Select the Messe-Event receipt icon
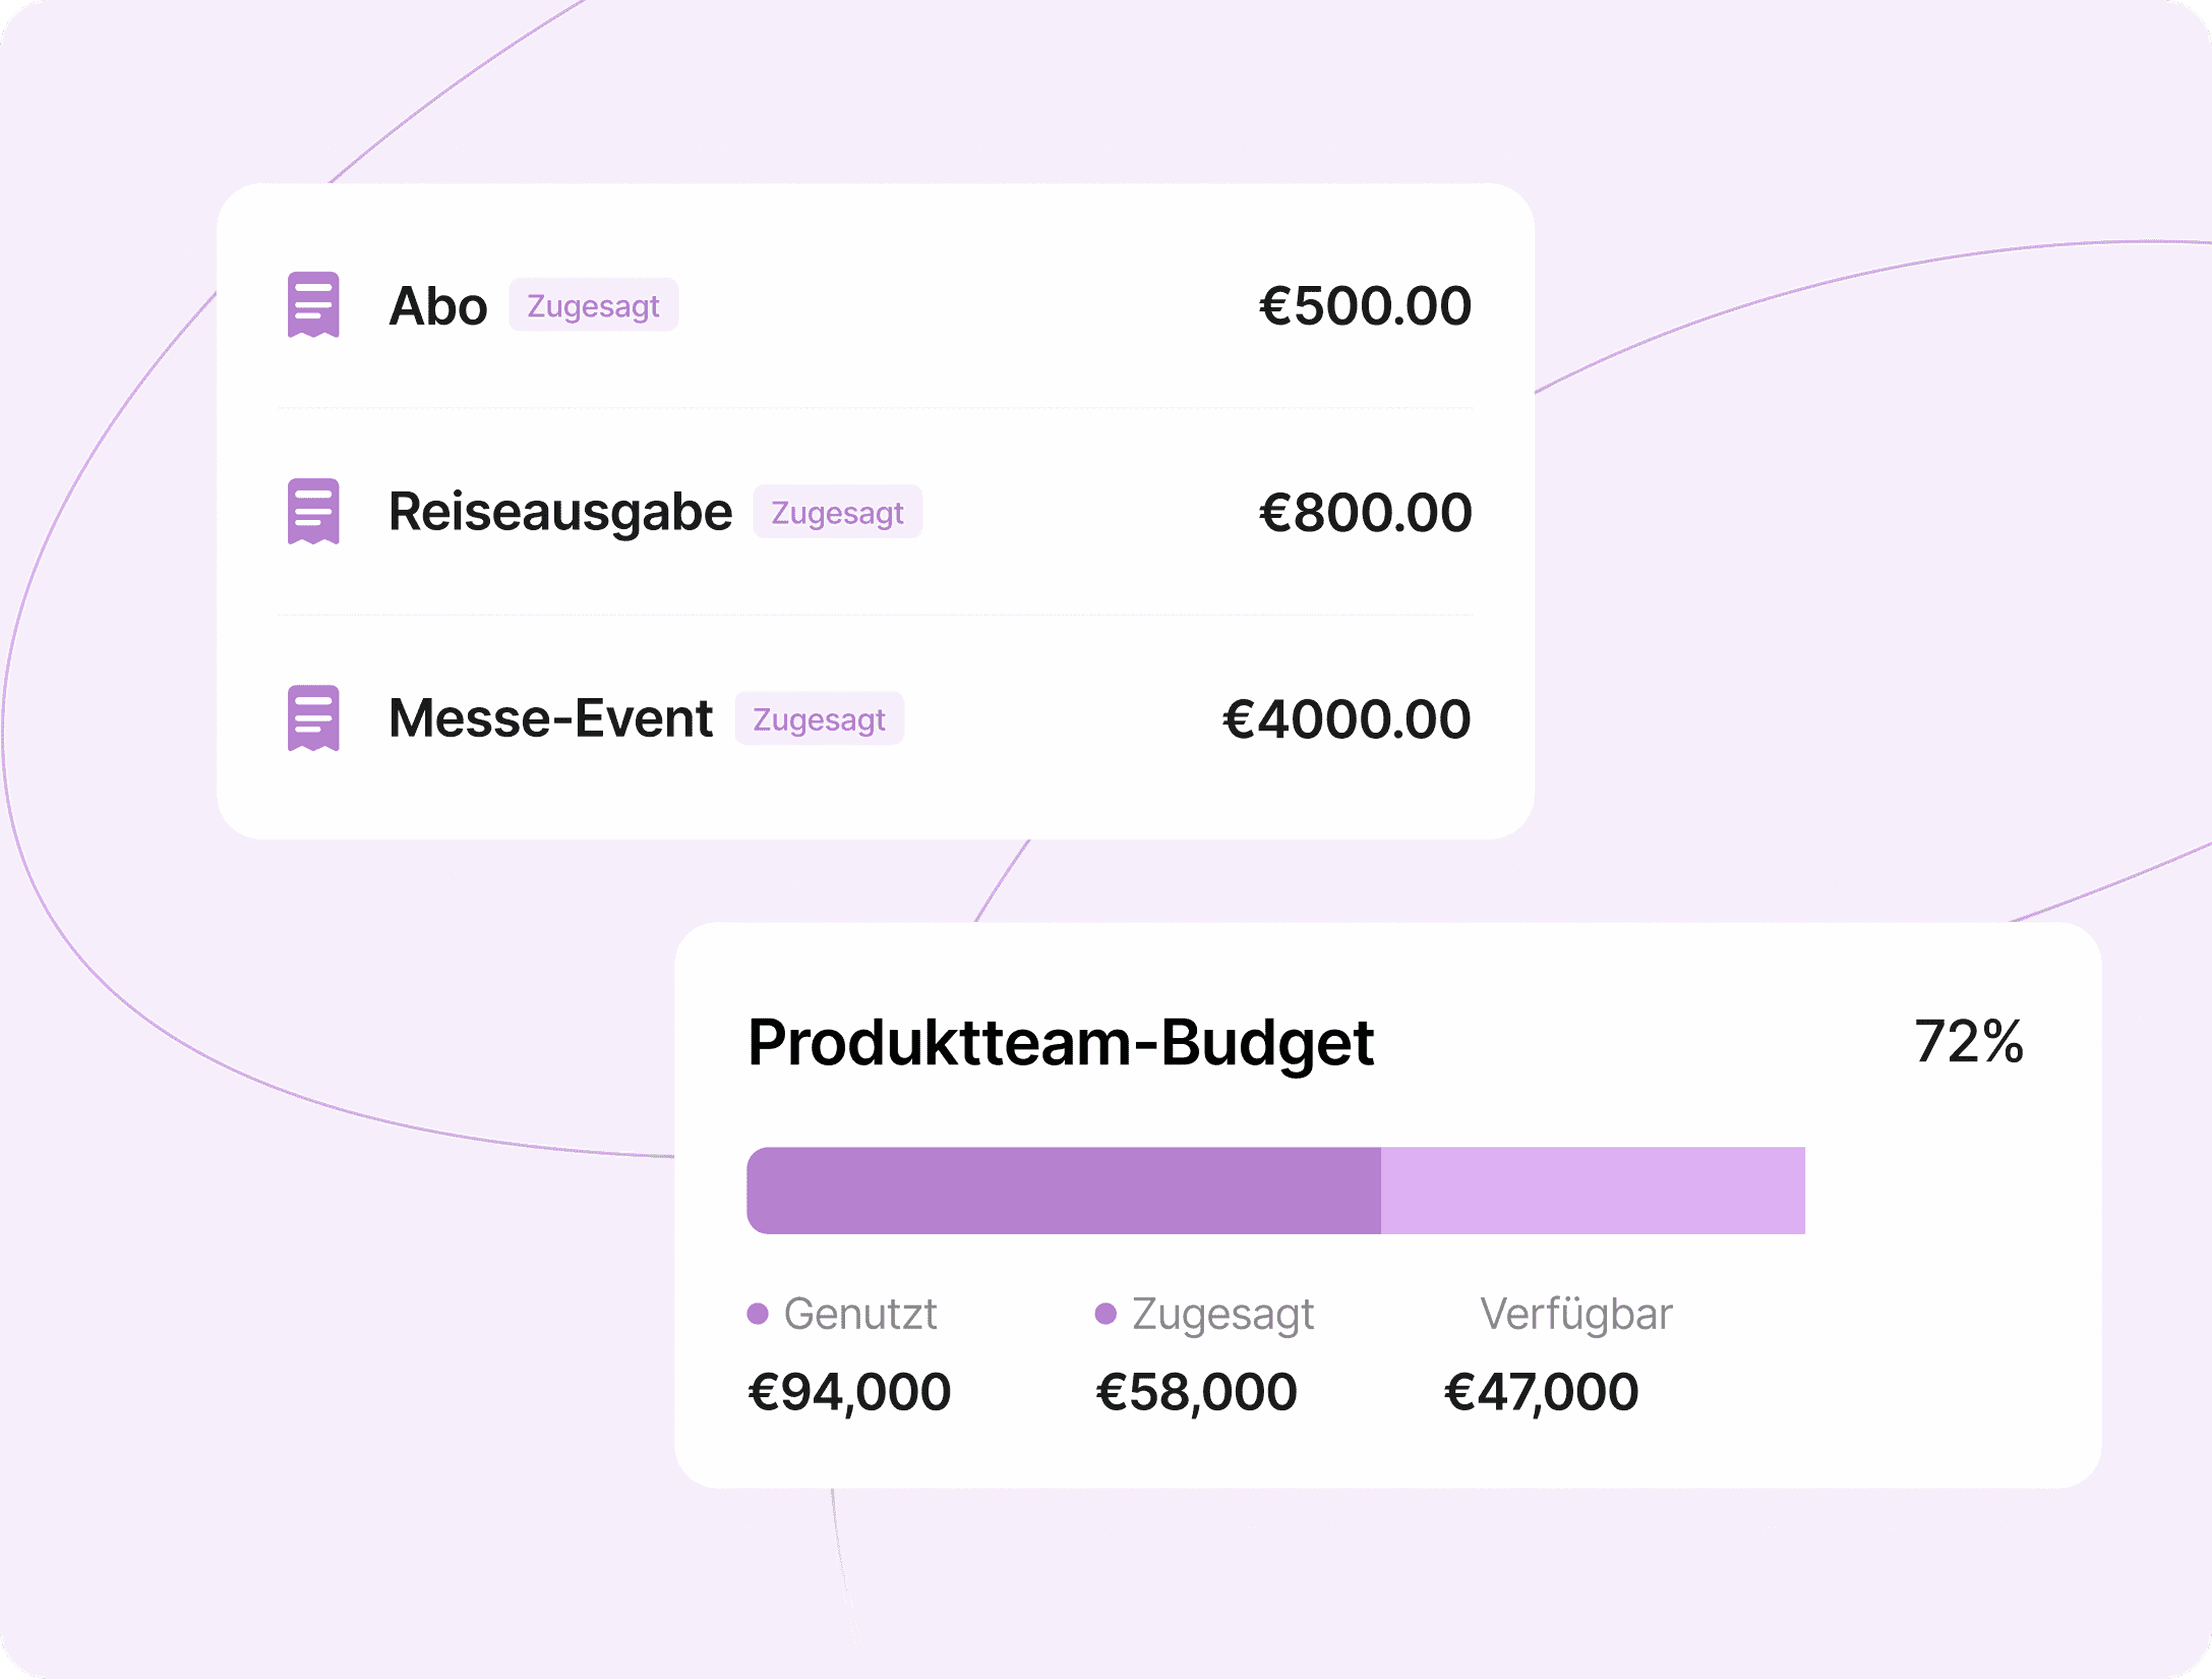Screen dimensions: 2212x1679 [313, 718]
